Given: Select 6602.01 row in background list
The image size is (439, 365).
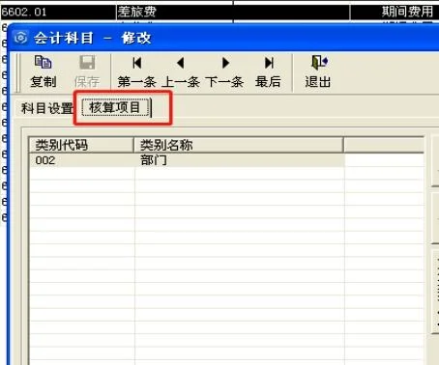Looking at the screenshot, I should [x=219, y=13].
